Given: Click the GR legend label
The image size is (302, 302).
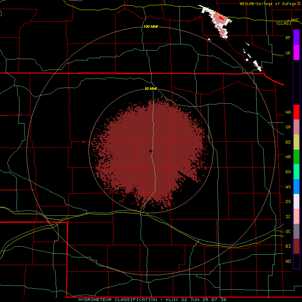Looking at the screenshot, I should 288,127.
